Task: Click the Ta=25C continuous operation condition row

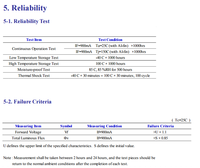Action: coord(110,46)
